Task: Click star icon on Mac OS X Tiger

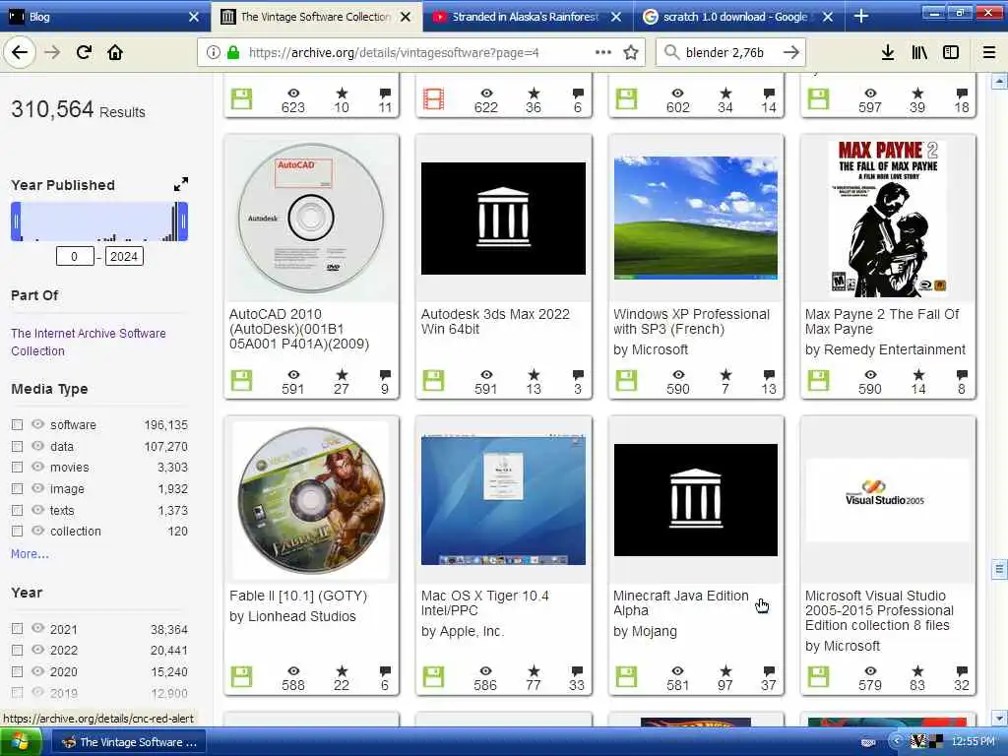Action: pyautogui.click(x=534, y=670)
